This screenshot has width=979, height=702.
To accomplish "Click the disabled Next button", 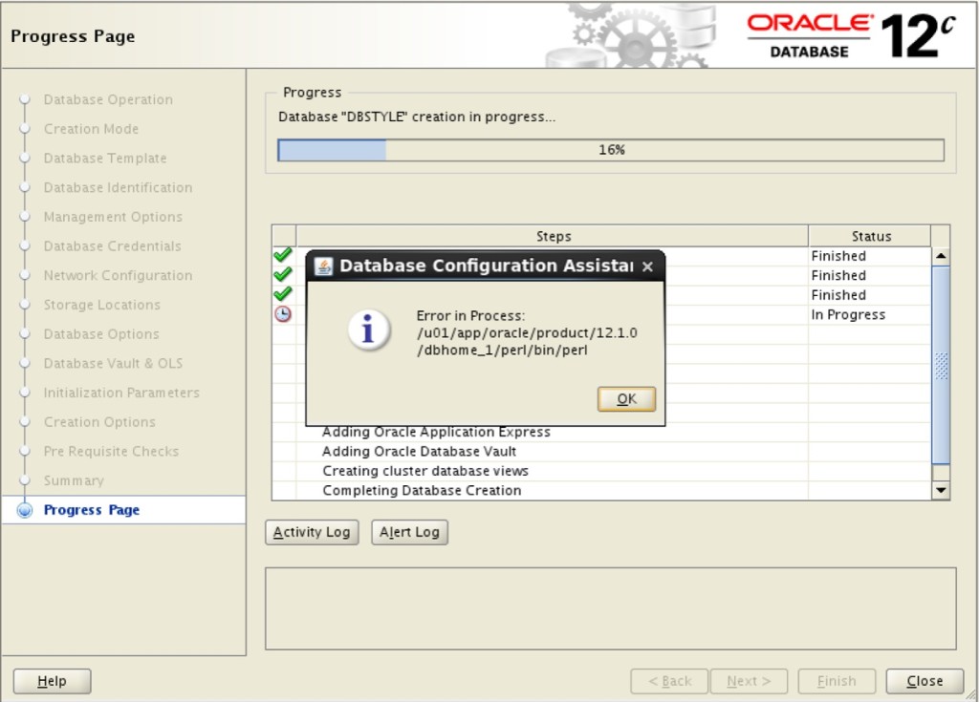I will click(749, 681).
